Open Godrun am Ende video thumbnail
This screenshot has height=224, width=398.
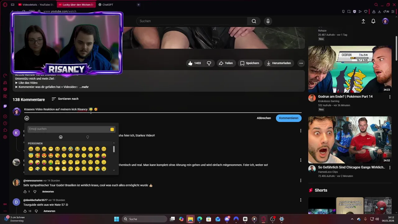tap(350, 69)
